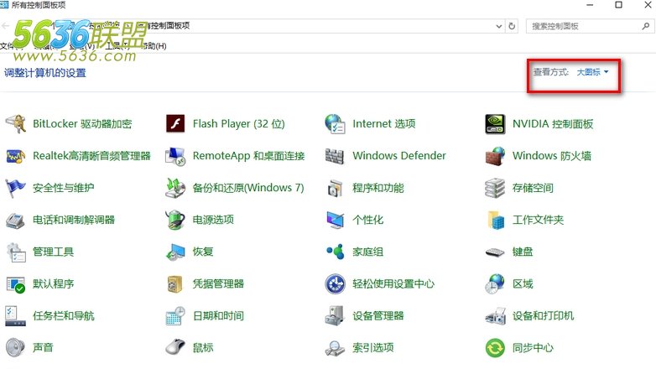The height and width of the screenshot is (369, 656).
Task: Open the 设备管理器 icon
Action: pyautogui.click(x=335, y=316)
